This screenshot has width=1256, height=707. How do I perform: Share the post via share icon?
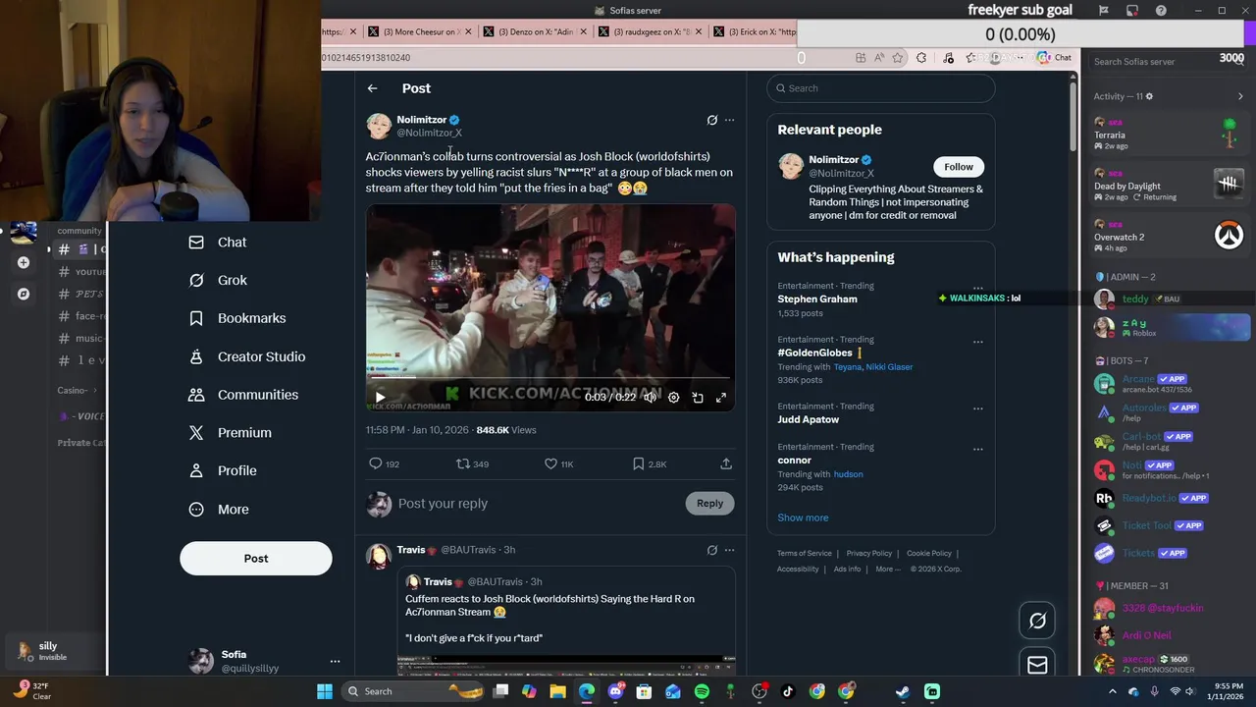(726, 463)
